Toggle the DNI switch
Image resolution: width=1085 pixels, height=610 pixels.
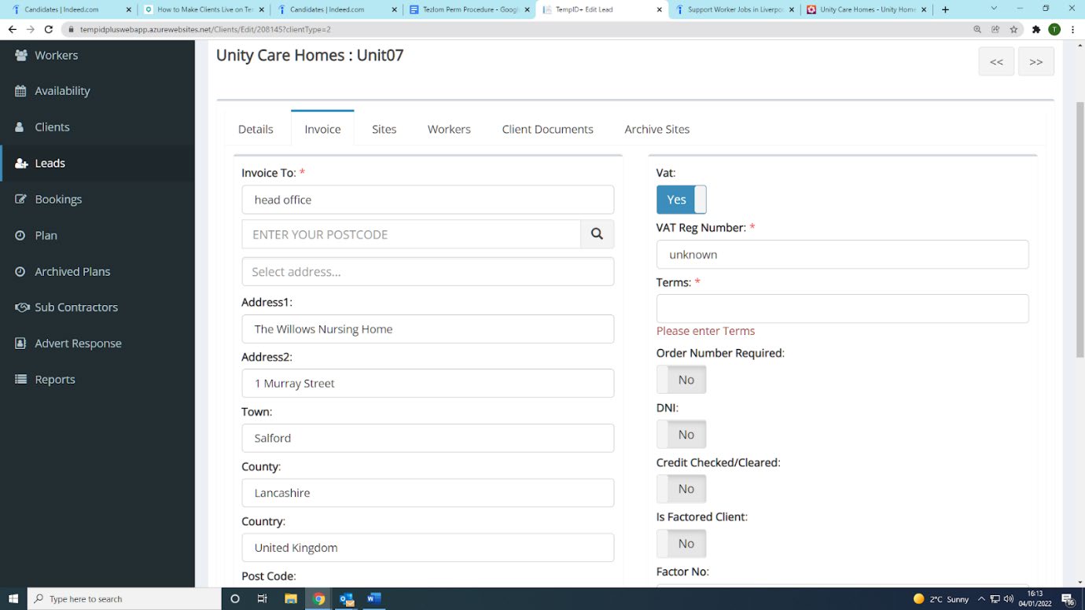(681, 435)
